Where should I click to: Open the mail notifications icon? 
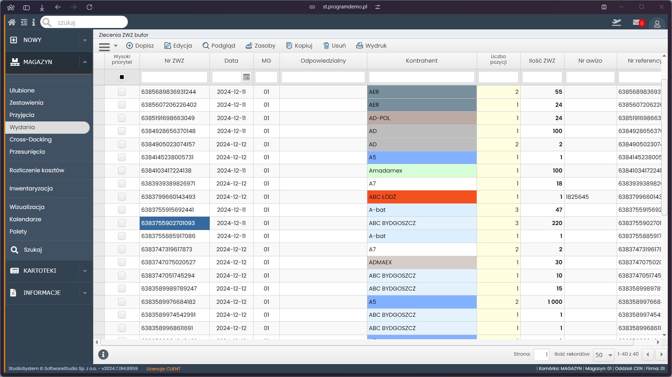pos(636,23)
